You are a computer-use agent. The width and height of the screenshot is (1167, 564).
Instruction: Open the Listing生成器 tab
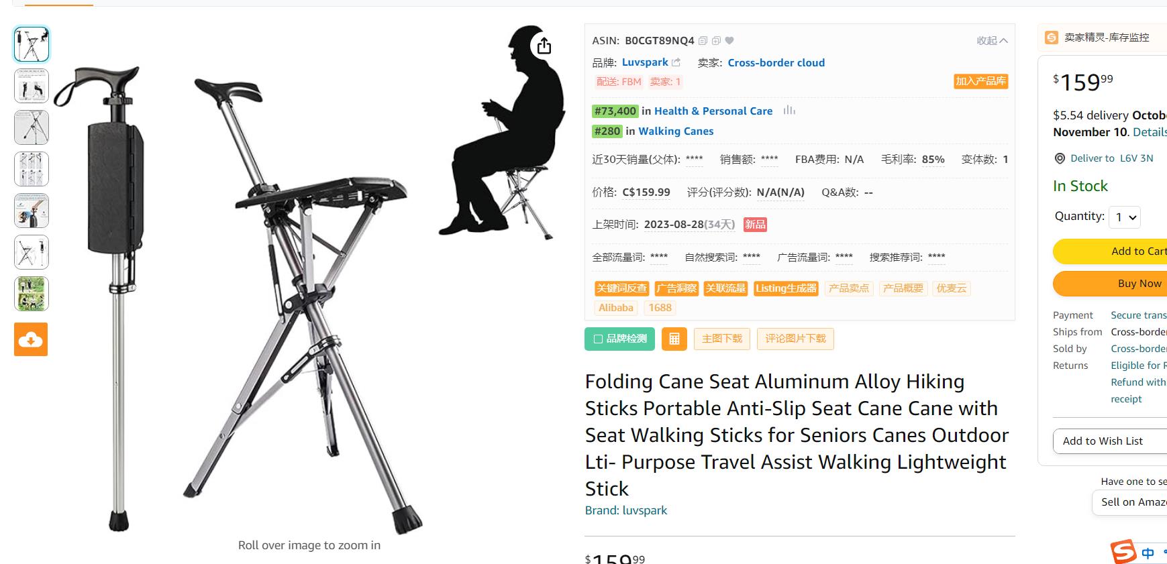(x=786, y=288)
